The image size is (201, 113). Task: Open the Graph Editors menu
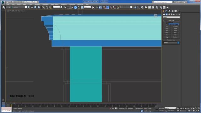[x=54, y=4]
